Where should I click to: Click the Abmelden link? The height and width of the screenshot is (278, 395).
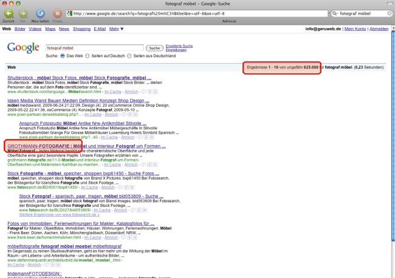coord(379,29)
